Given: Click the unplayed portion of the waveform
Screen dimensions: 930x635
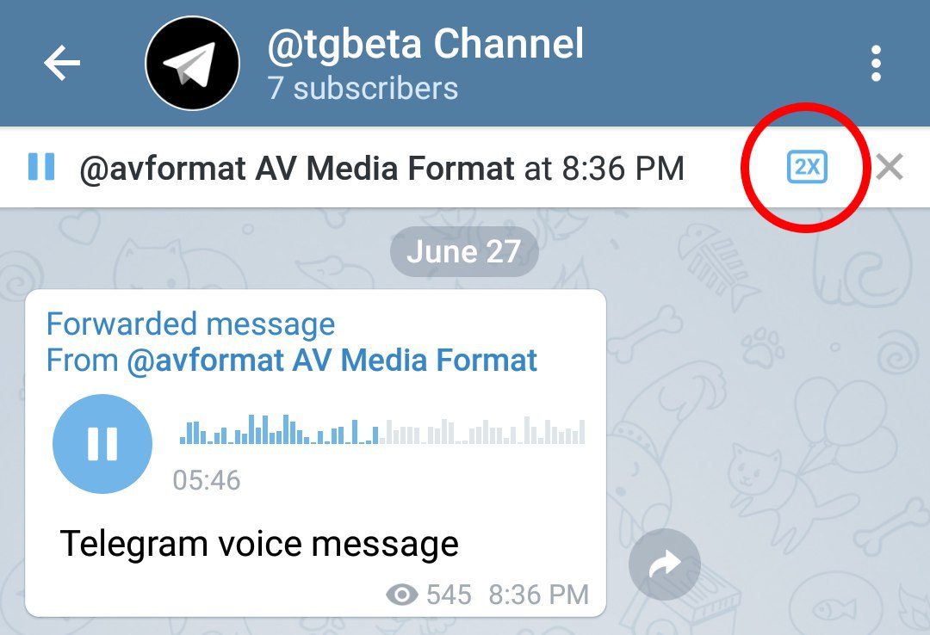Looking at the screenshot, I should [x=482, y=431].
